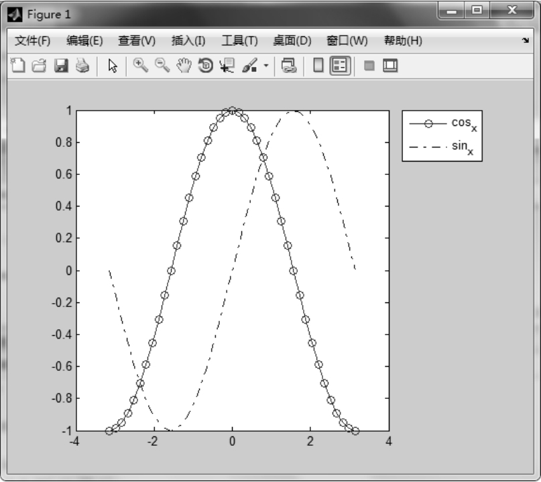The height and width of the screenshot is (482, 541).
Task: Toggle the Edit Plot arrow tool
Action: pyautogui.click(x=113, y=66)
